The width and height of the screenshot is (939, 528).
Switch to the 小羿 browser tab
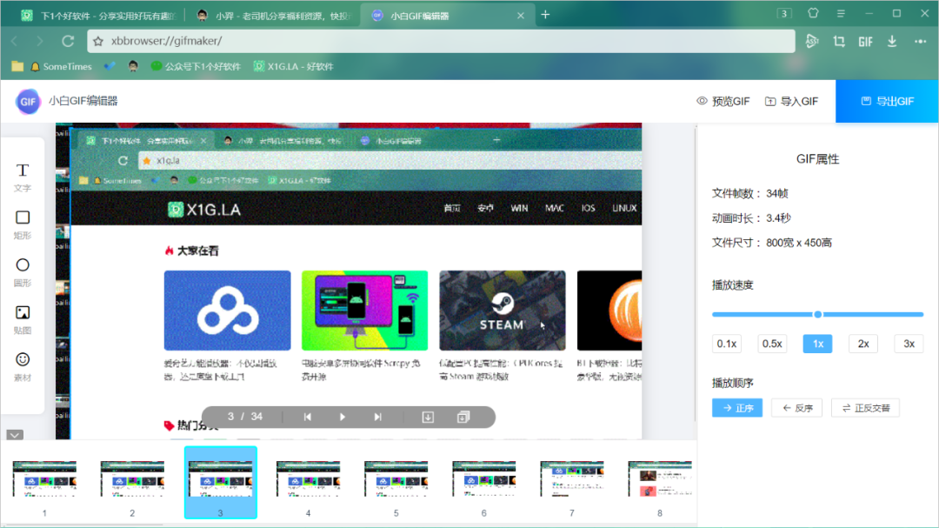click(275, 16)
